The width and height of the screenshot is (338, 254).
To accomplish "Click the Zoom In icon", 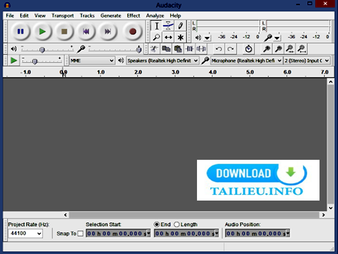I will 267,49.
